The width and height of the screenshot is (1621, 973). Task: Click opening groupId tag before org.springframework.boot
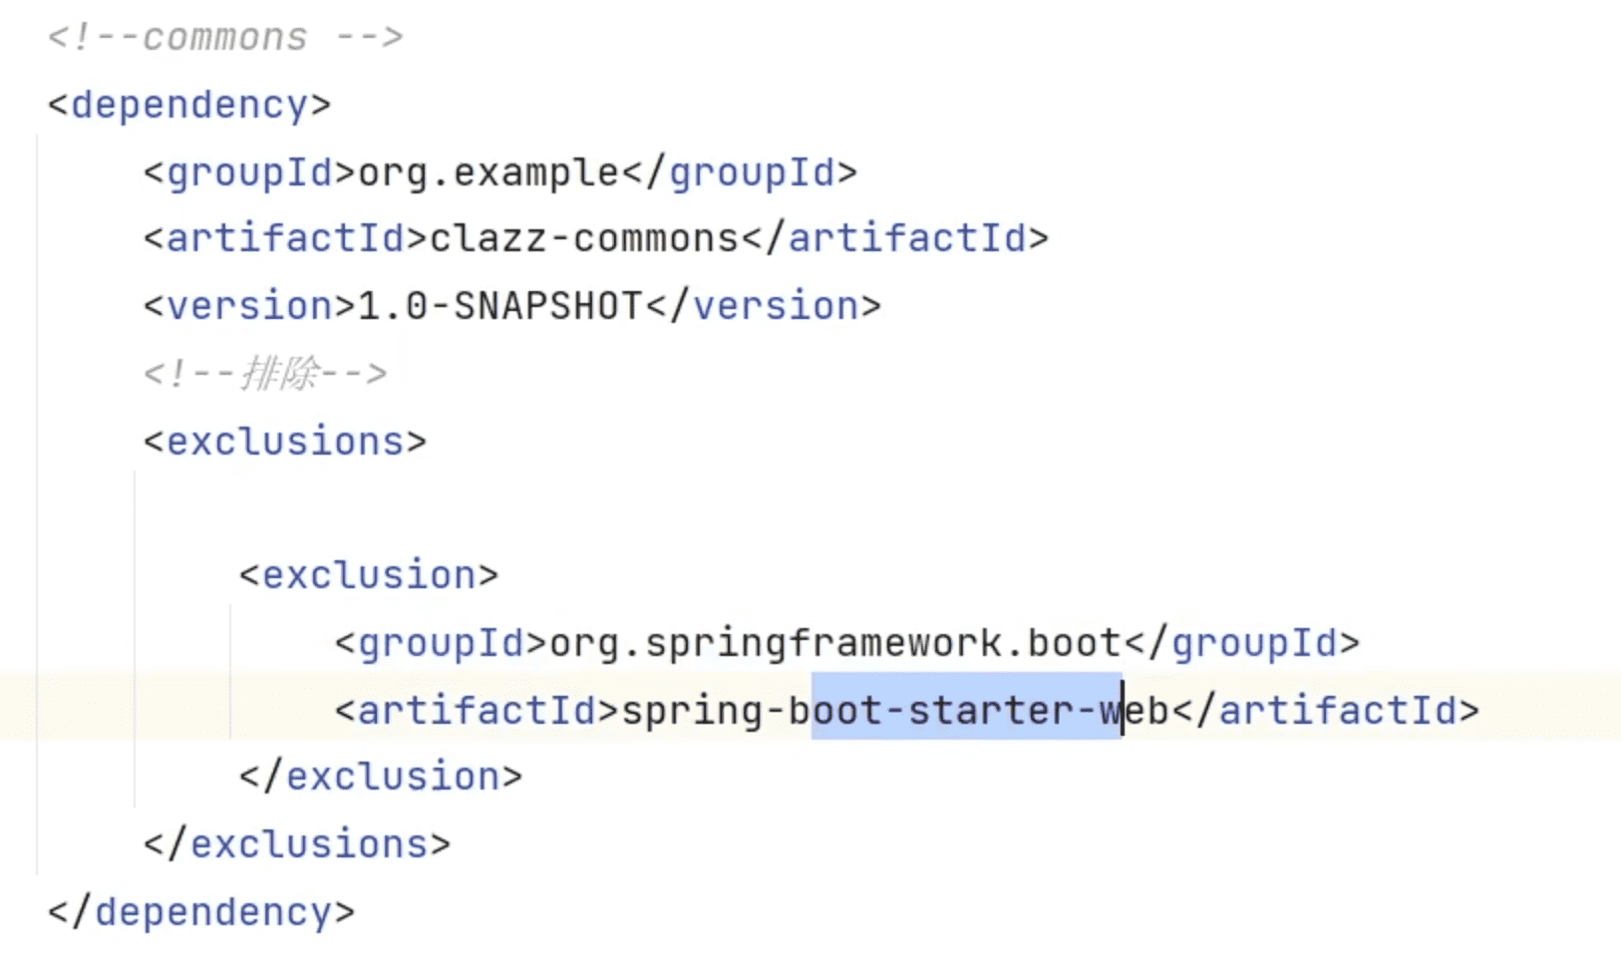click(x=441, y=643)
